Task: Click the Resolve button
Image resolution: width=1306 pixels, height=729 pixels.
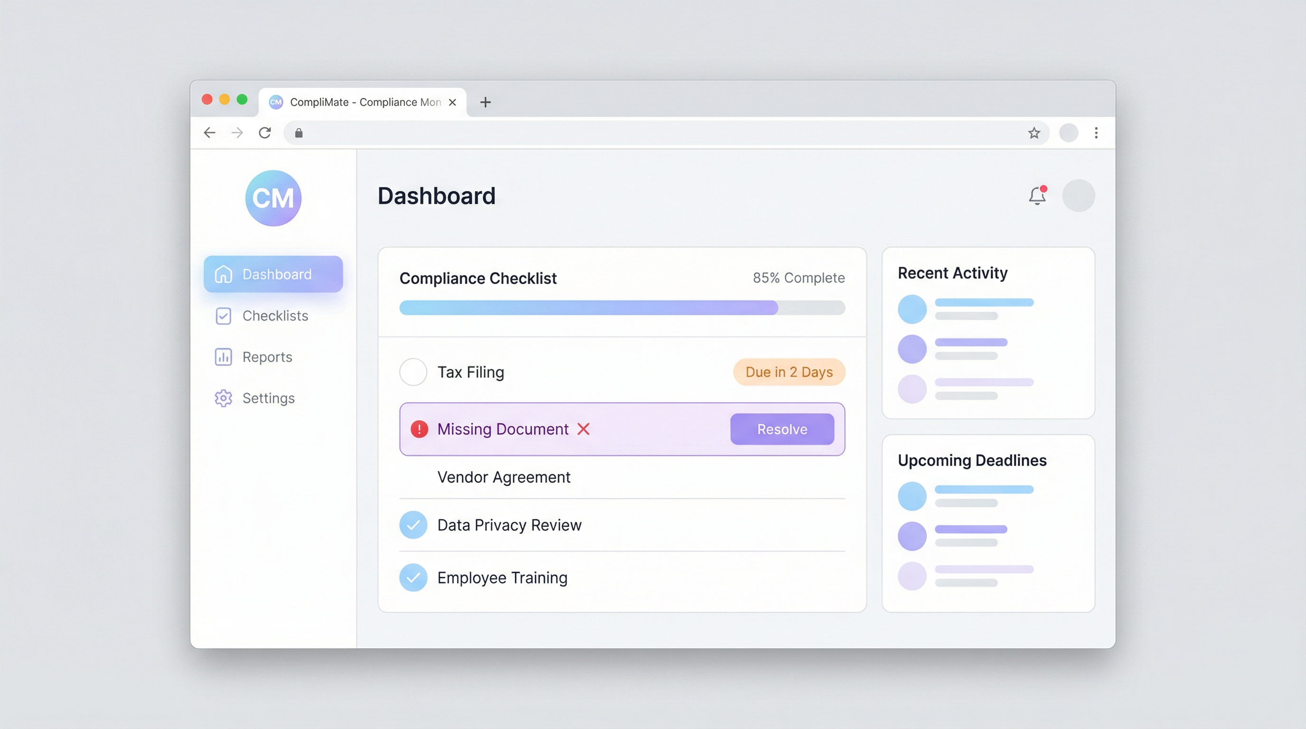Action: [782, 429]
